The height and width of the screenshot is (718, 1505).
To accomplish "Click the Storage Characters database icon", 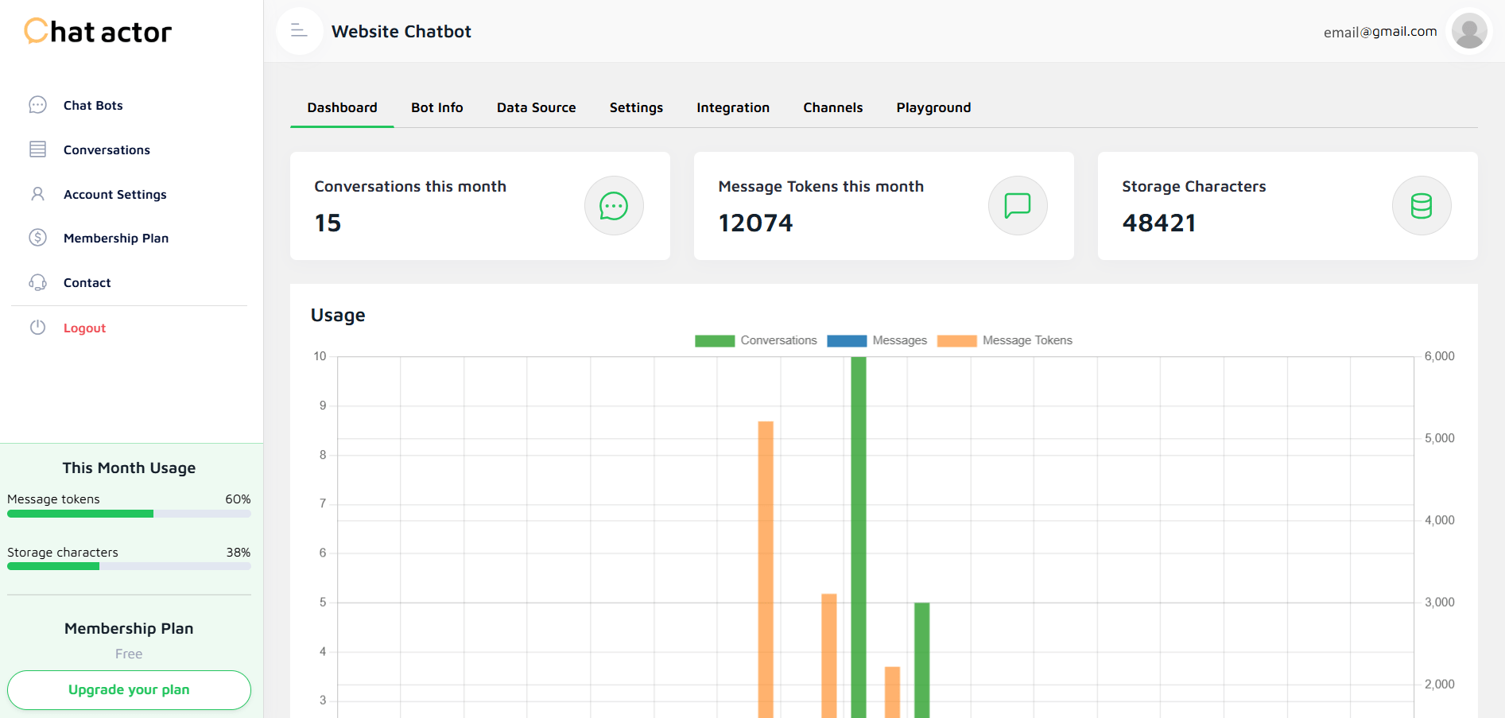I will coord(1421,206).
